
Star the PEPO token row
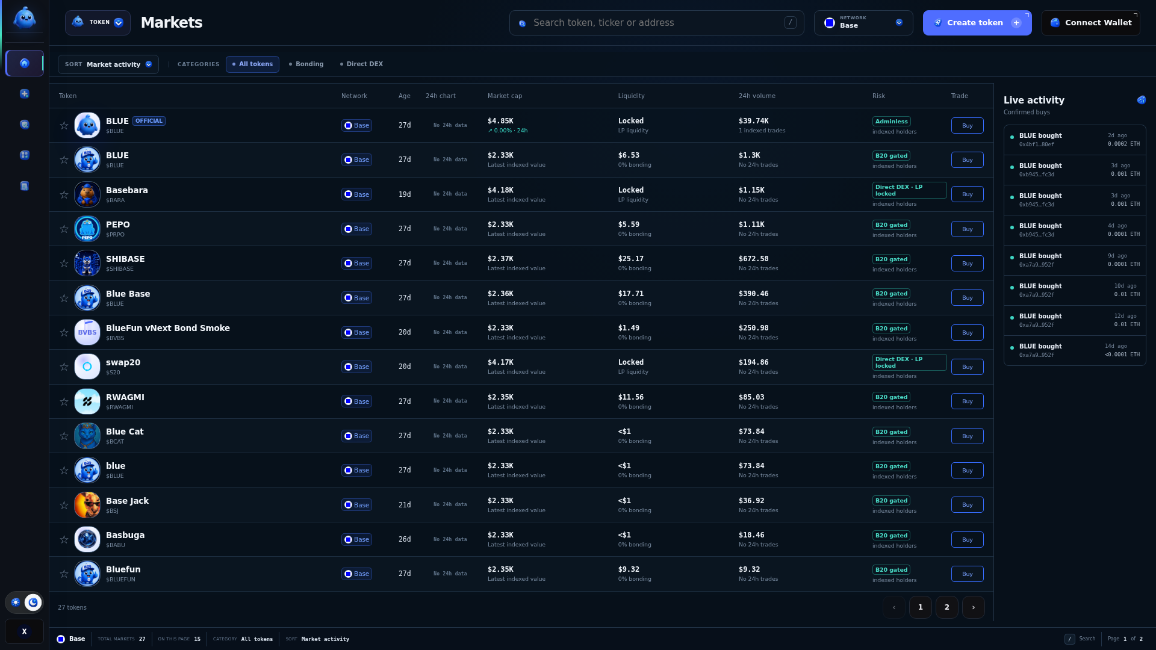pos(64,229)
